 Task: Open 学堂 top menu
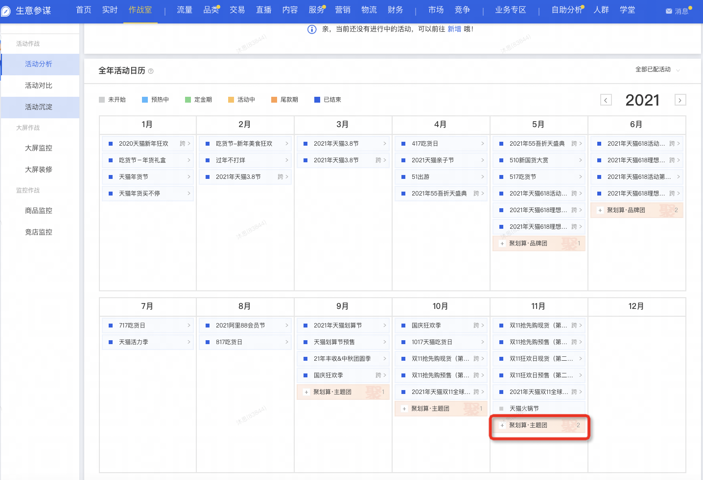click(628, 10)
